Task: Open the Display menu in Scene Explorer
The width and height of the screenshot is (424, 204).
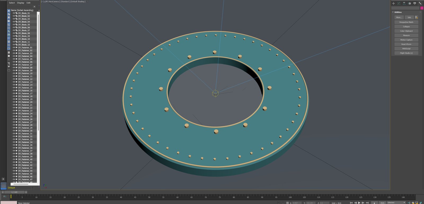Action: pos(21,3)
